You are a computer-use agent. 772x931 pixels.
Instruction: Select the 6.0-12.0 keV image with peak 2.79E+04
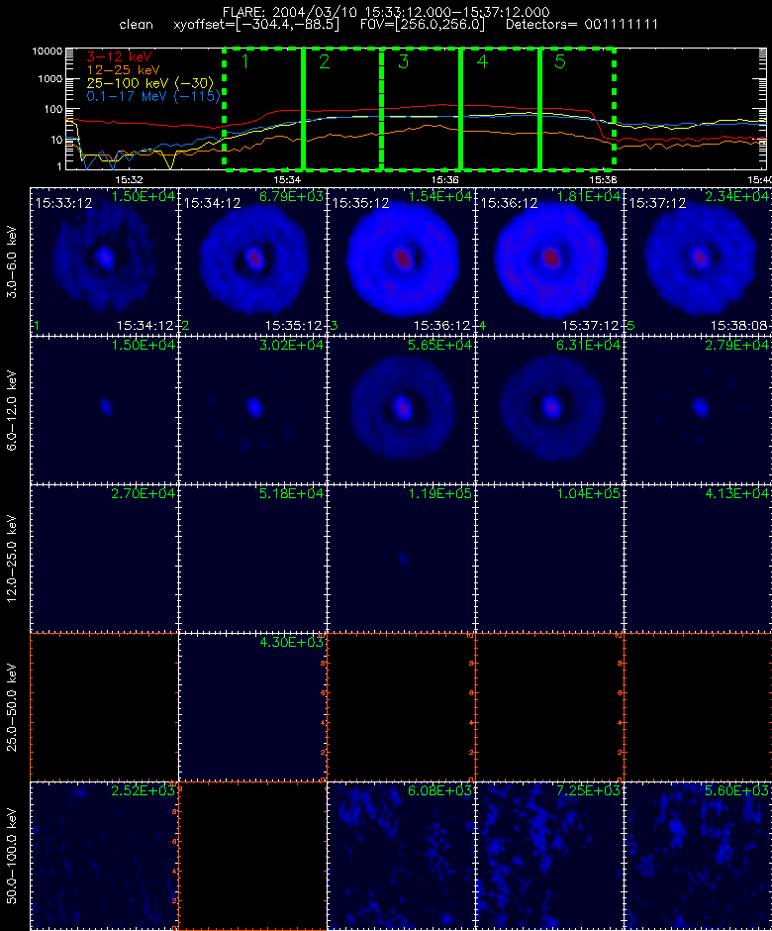click(698, 410)
